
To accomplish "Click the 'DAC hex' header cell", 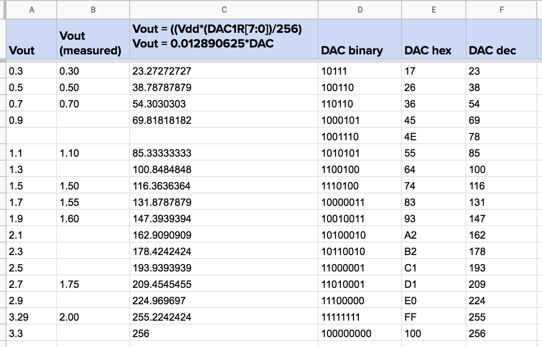I will pos(434,39).
